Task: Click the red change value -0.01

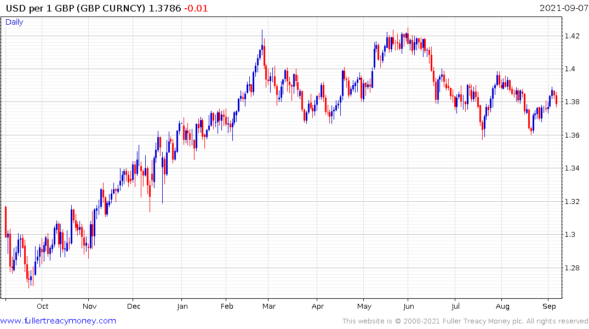Action: pyautogui.click(x=196, y=8)
